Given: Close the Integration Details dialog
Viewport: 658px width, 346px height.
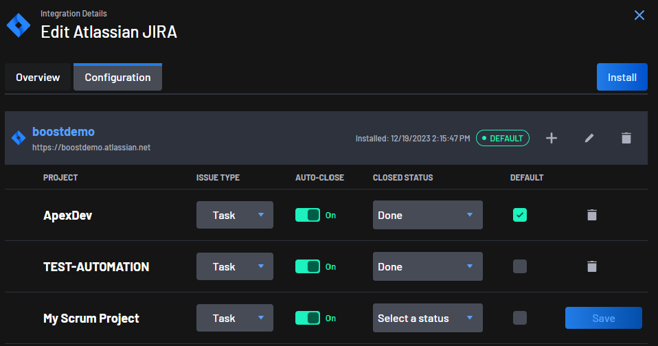Looking at the screenshot, I should pyautogui.click(x=639, y=16).
